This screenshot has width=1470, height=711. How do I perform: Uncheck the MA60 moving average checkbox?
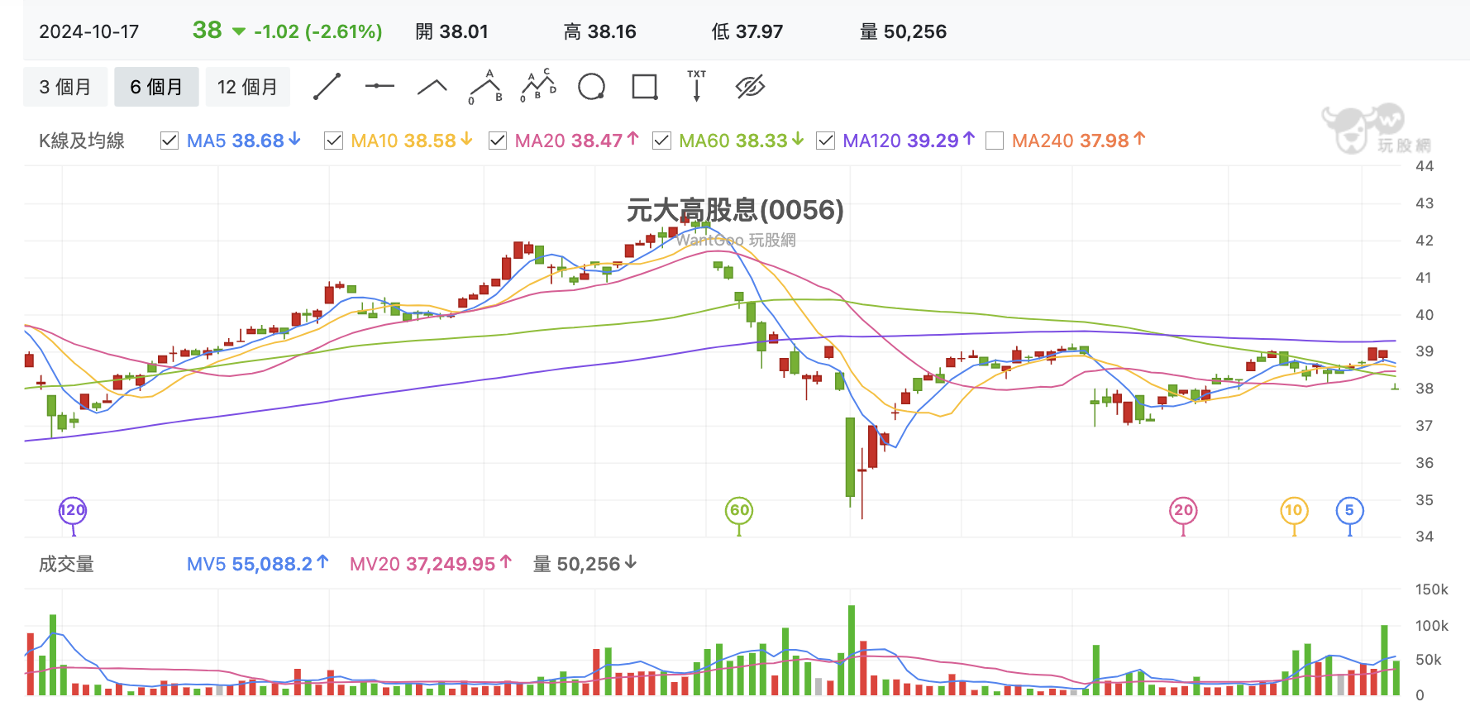point(661,141)
